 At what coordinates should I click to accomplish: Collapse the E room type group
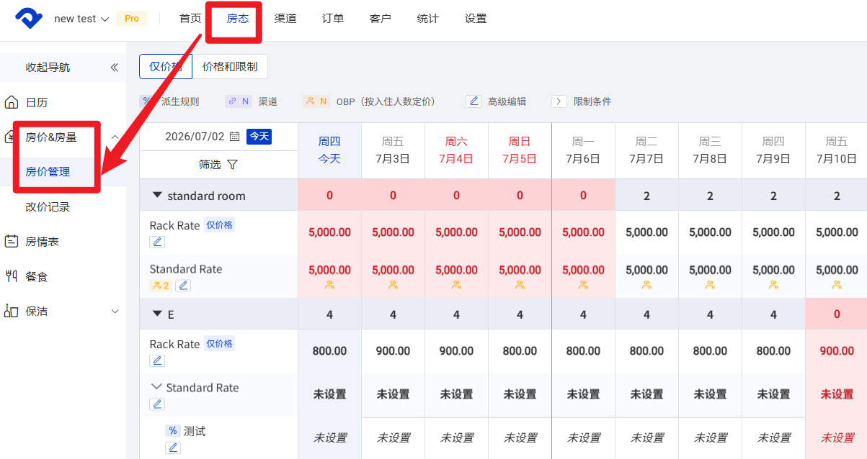157,314
